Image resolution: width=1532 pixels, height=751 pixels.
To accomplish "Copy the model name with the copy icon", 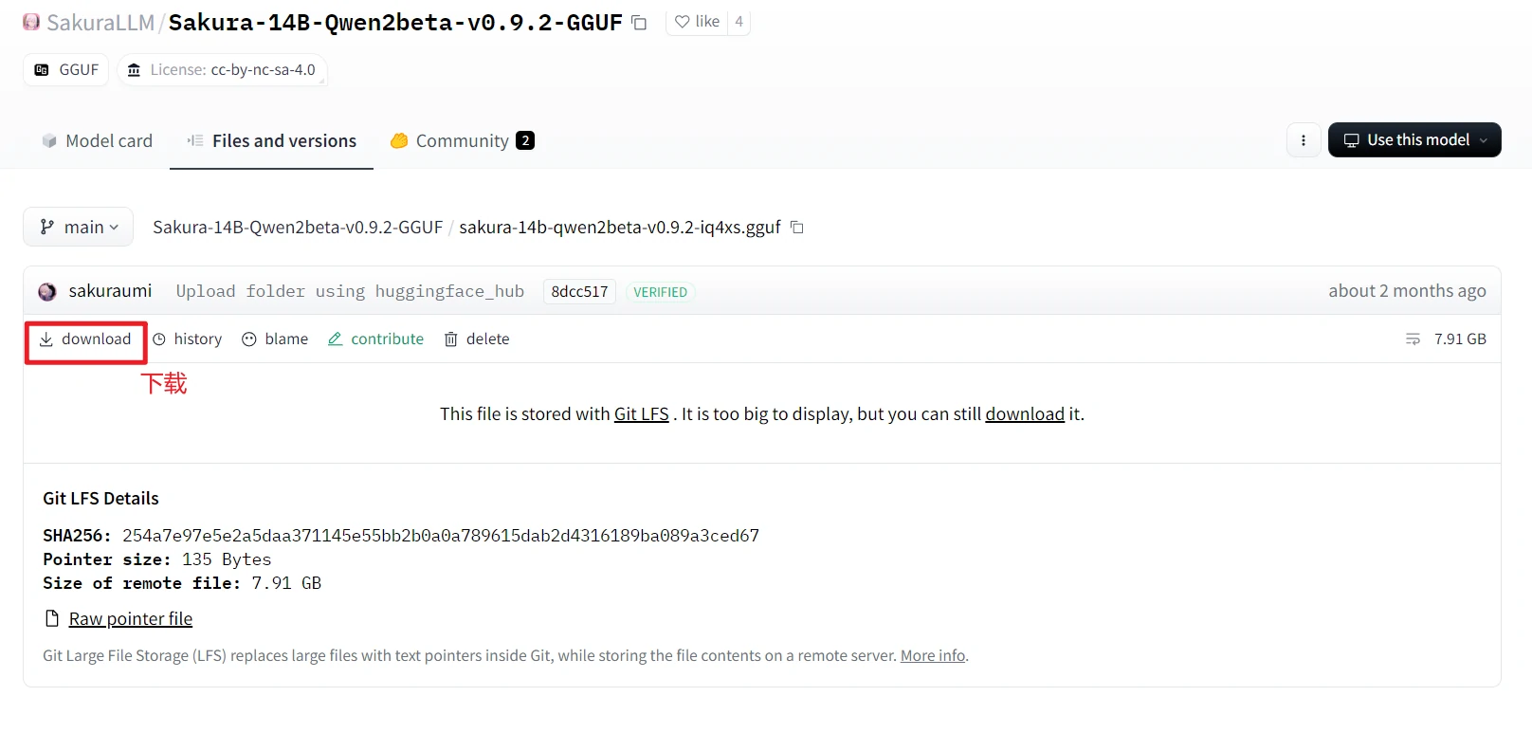I will (640, 23).
